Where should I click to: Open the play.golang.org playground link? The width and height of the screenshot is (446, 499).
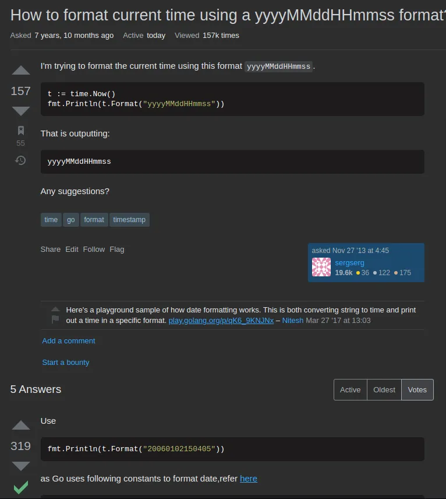pos(221,321)
